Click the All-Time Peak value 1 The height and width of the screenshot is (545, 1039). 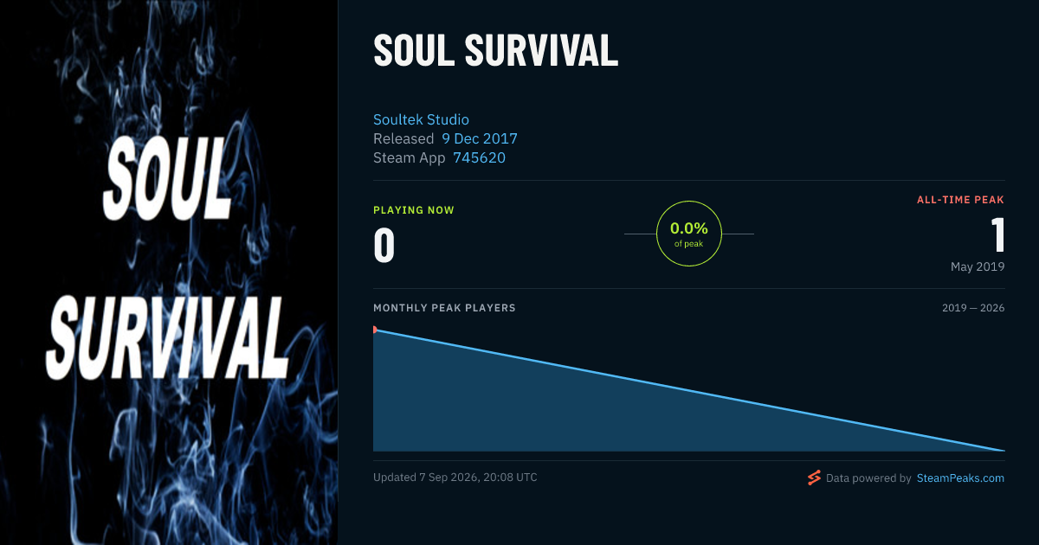click(x=997, y=234)
